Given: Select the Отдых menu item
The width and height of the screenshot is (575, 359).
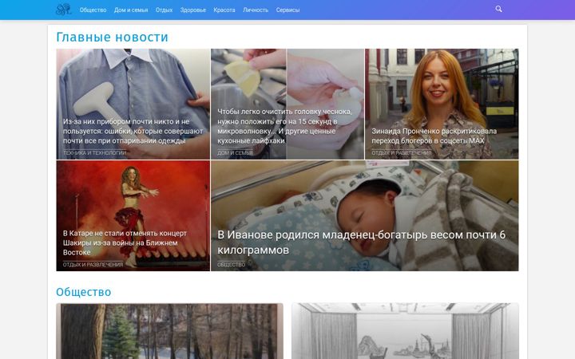Looking at the screenshot, I should tap(164, 10).
